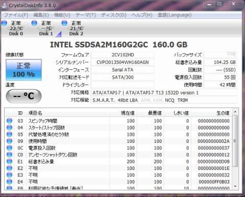Click status orb for 09 使用時間
Image resolution: width=245 pixels, height=197 pixels.
(x=9, y=141)
